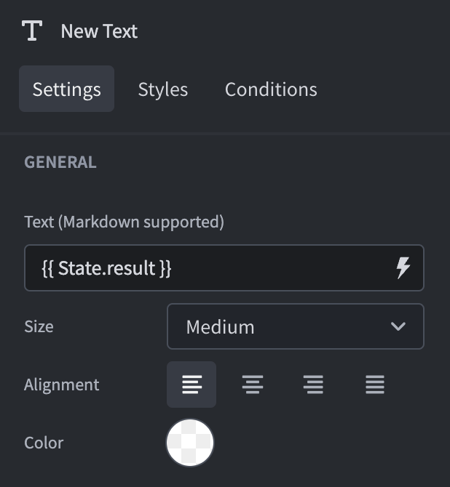Align text to the right

pos(314,385)
